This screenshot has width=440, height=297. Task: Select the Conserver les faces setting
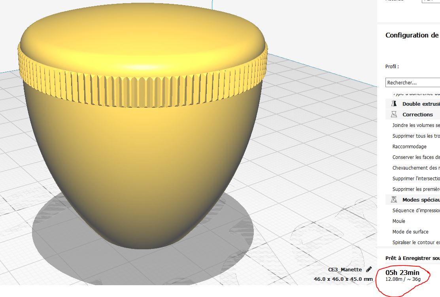(x=416, y=157)
